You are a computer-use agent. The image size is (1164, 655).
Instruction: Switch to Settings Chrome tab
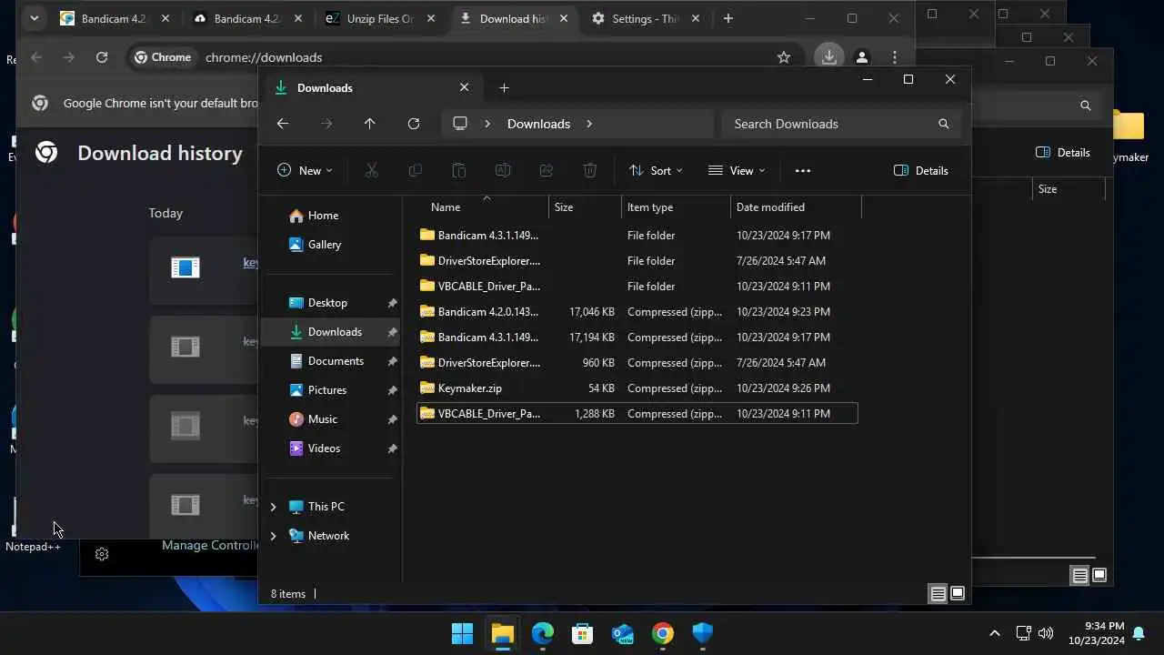click(x=646, y=18)
